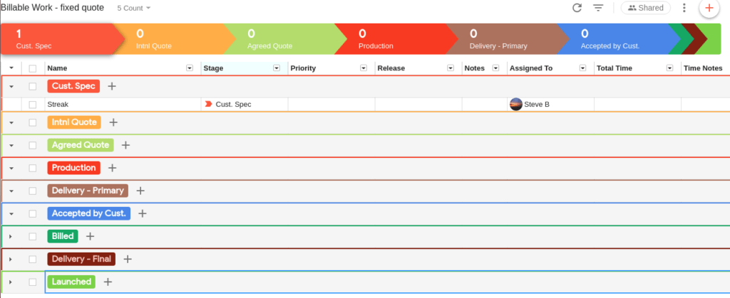Screen dimensions: 730x298
Task: Open the Assigned To column dropdown
Action: [583, 68]
